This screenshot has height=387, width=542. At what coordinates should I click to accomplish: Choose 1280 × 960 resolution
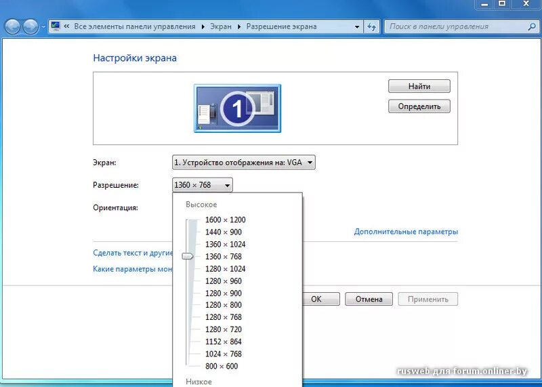(224, 281)
